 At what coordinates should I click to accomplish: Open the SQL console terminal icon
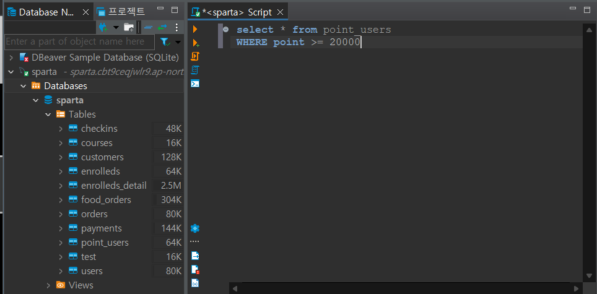pyautogui.click(x=195, y=84)
